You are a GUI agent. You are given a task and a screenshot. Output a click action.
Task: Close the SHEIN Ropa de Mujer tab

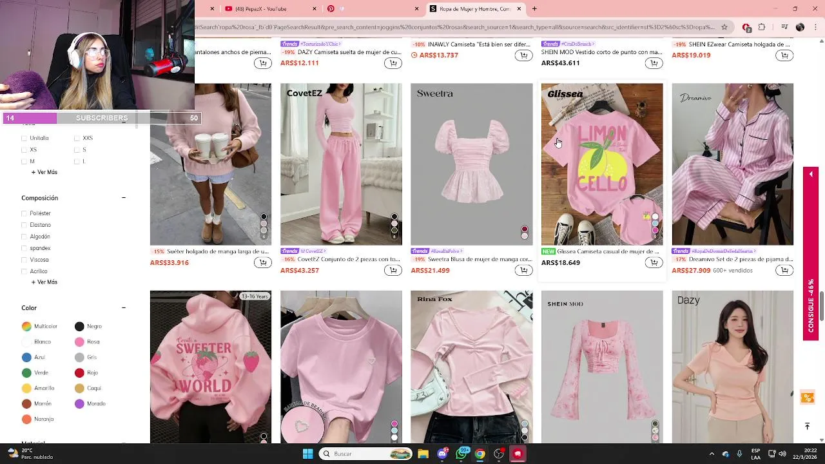point(519,8)
